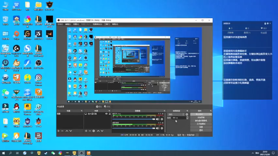
Task: Open transition properties gear icon
Action: pyautogui.click(x=187, y=114)
